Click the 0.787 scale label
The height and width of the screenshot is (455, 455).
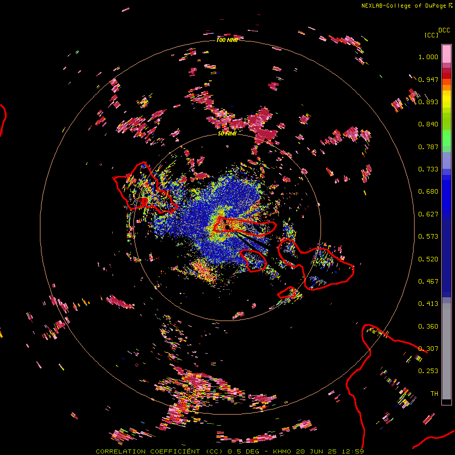tap(428, 147)
